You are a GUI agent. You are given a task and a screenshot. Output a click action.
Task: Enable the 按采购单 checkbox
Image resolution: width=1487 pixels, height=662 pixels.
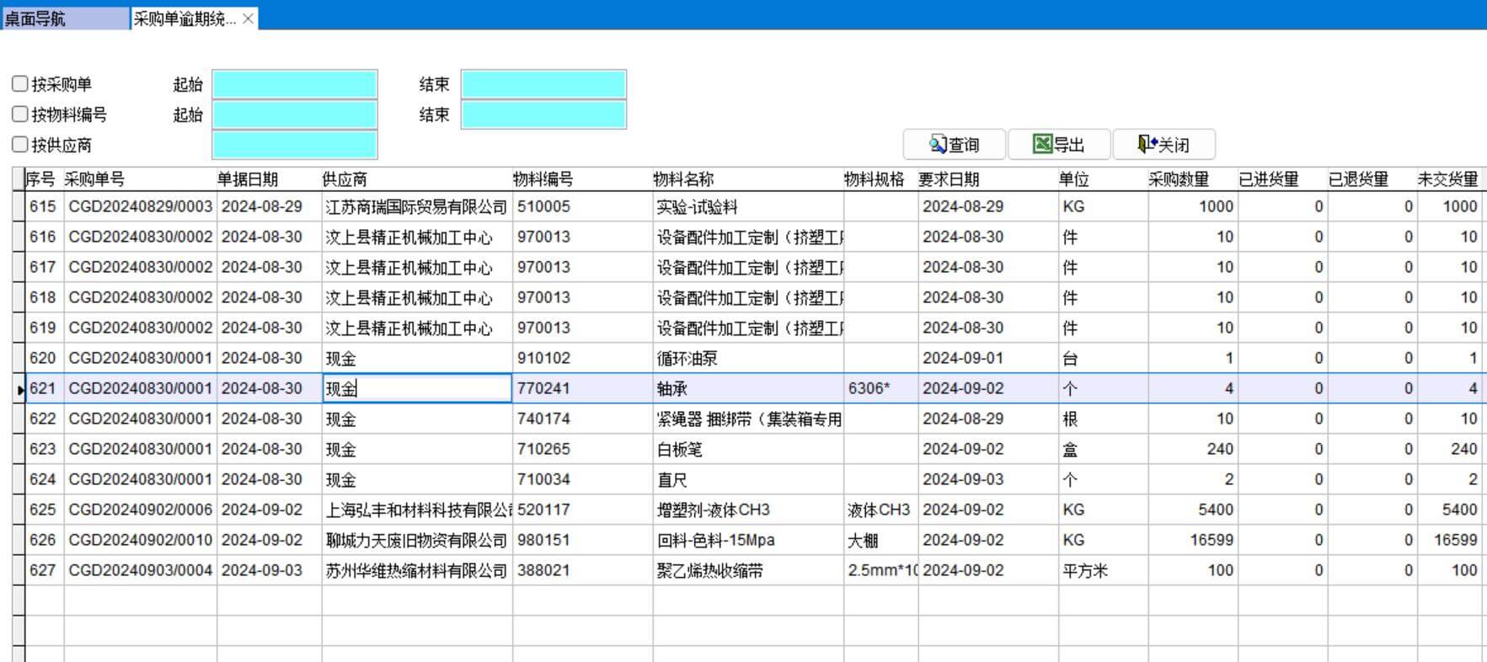click(20, 83)
